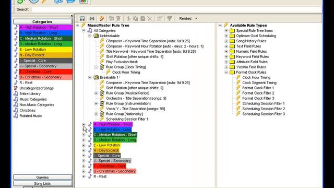Click lightning icon beside Clock Segment Timing
Viewport: 334px width, 188px height.
pos(238,83)
